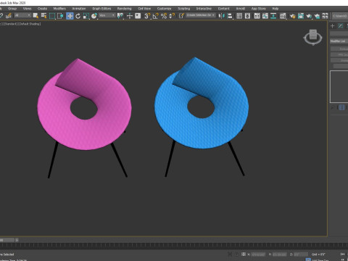Open the Render Setup teapot icon

(x=292, y=16)
